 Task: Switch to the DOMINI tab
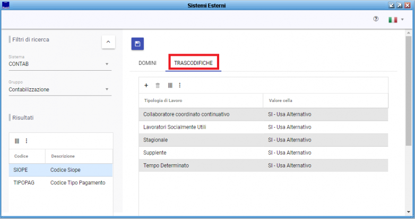pyautogui.click(x=148, y=63)
